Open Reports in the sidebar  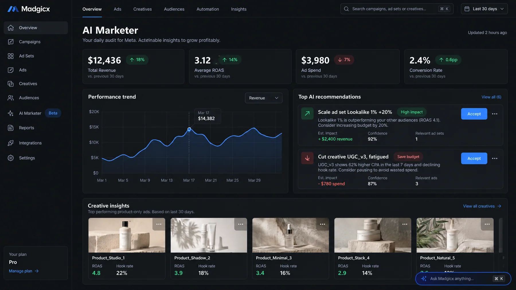point(36,128)
